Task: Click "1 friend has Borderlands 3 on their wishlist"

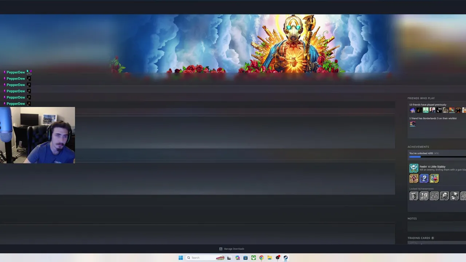Action: point(433,118)
